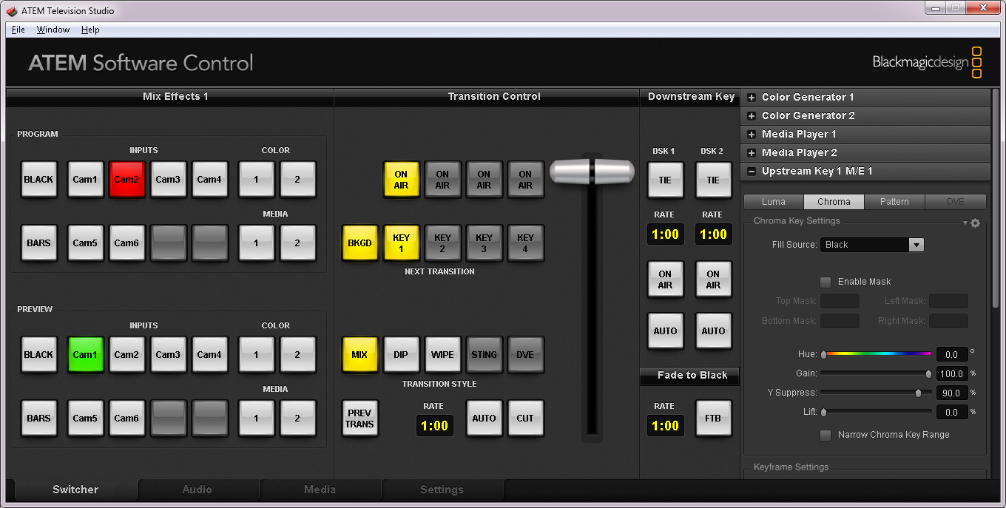Screen dimensions: 1006x508
Task: Switch to the Settings tab
Action: [x=442, y=490]
